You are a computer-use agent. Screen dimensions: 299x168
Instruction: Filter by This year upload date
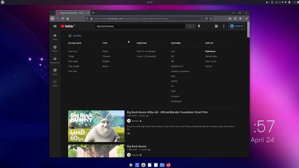click(x=72, y=71)
